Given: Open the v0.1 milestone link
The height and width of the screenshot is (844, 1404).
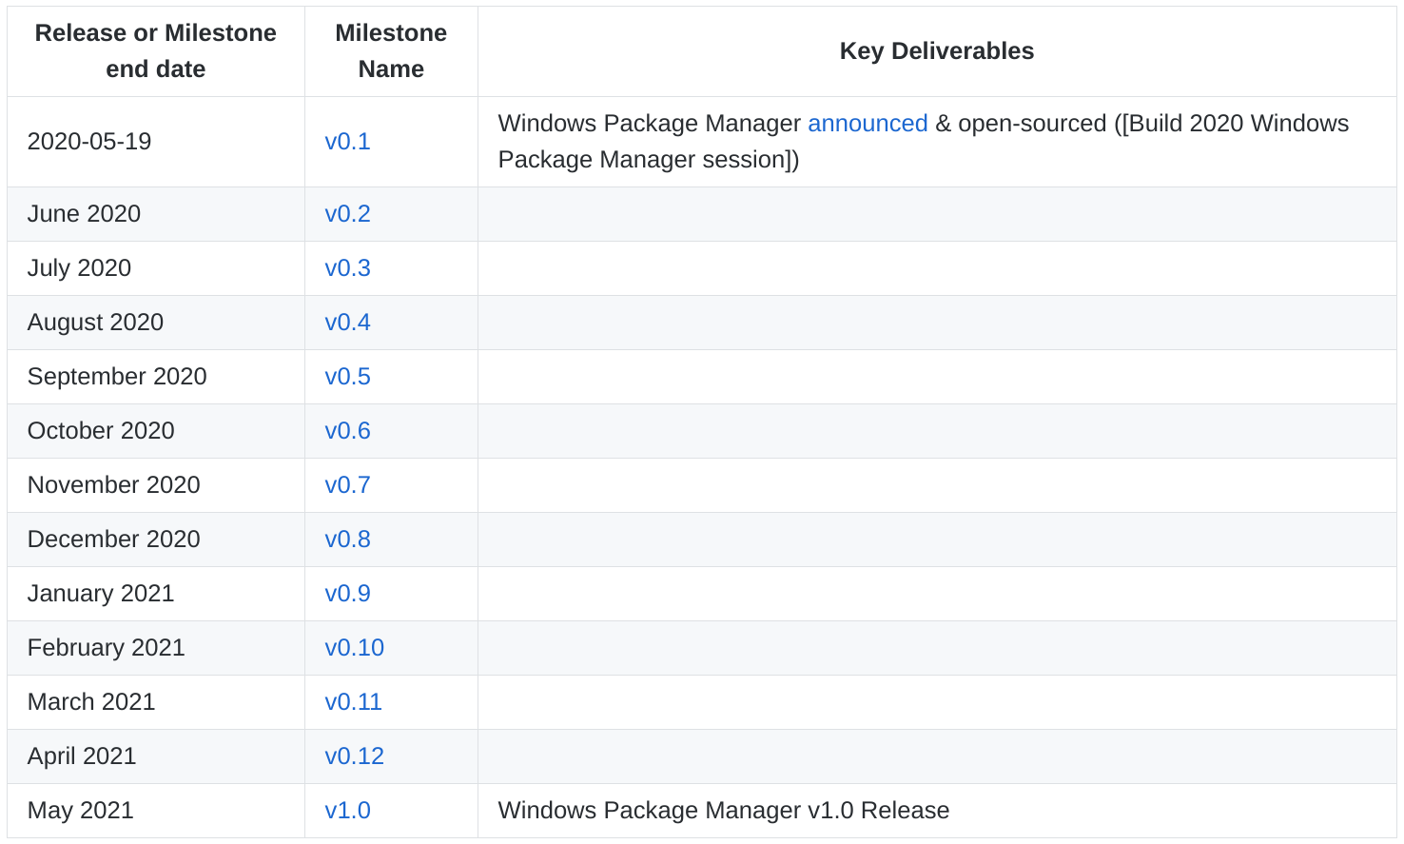Looking at the screenshot, I should point(347,142).
